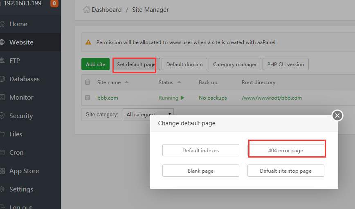Click the Dashboard home icon in breadcrumb

(x=86, y=9)
